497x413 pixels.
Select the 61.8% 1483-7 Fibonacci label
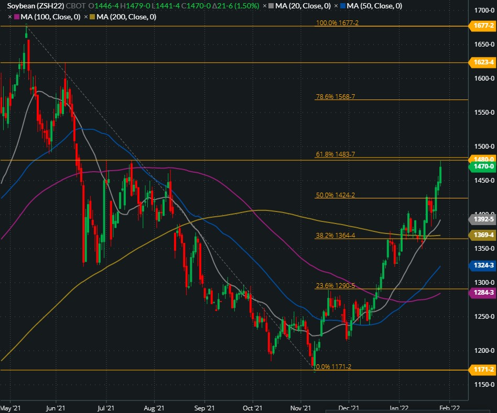[x=335, y=154]
